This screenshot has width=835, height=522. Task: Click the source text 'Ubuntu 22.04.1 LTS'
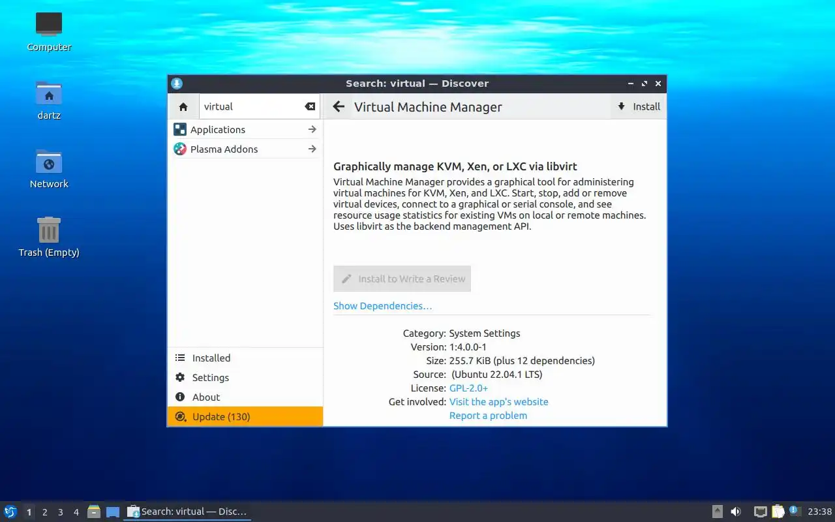[498, 375]
